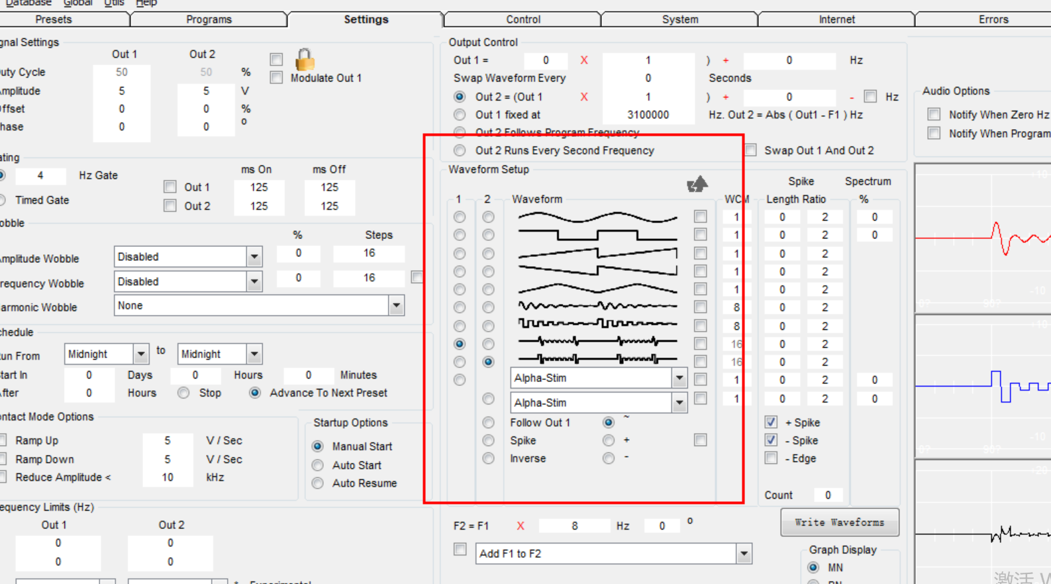
Task: Enable the Modulate Out 1 checkbox
Action: click(277, 78)
